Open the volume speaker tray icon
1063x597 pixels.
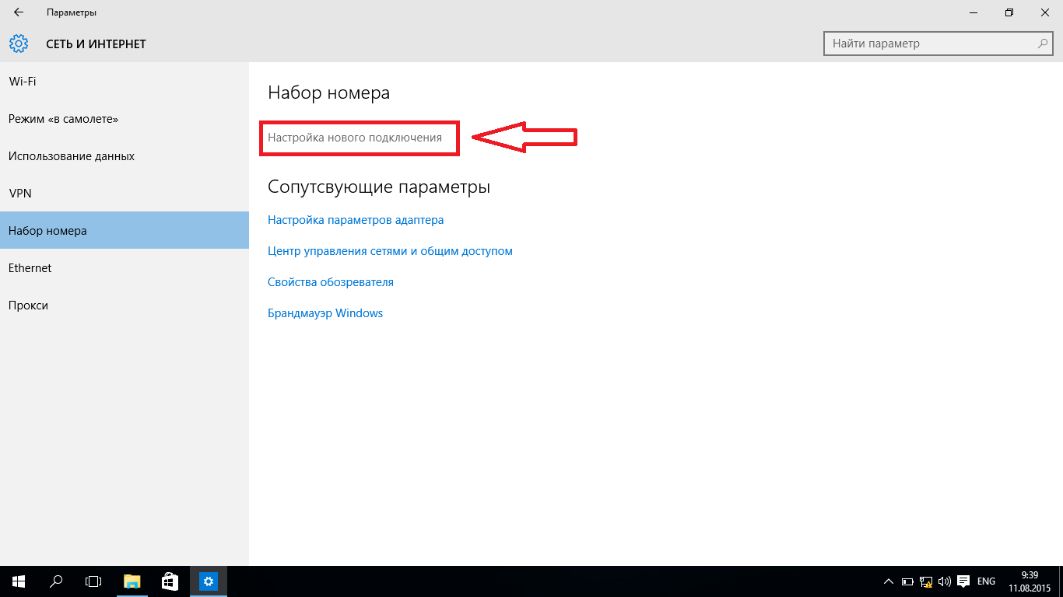pyautogui.click(x=945, y=581)
